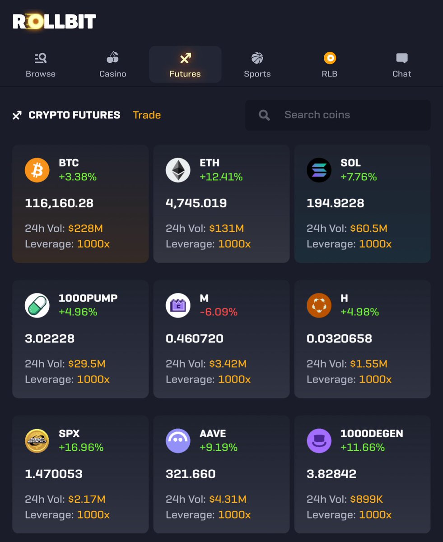Select the Ethereum diamond icon
443x542 pixels.
[x=178, y=170]
